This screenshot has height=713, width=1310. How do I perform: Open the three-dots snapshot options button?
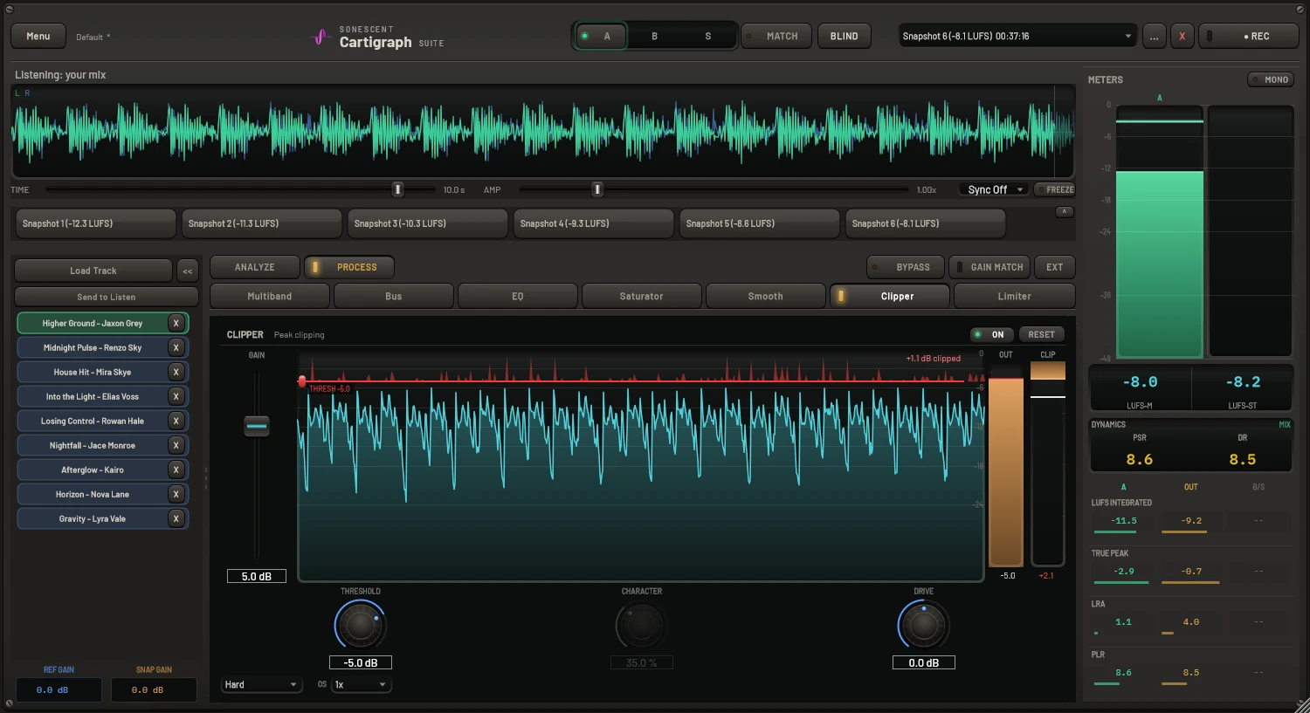1155,37
